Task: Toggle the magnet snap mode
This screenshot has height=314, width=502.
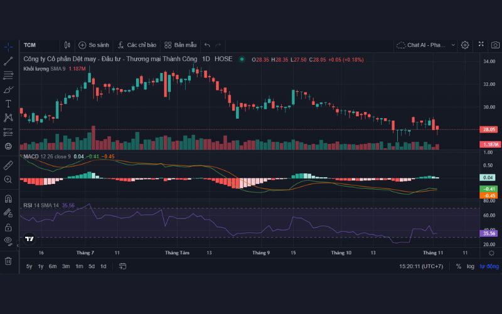Action: coord(8,198)
